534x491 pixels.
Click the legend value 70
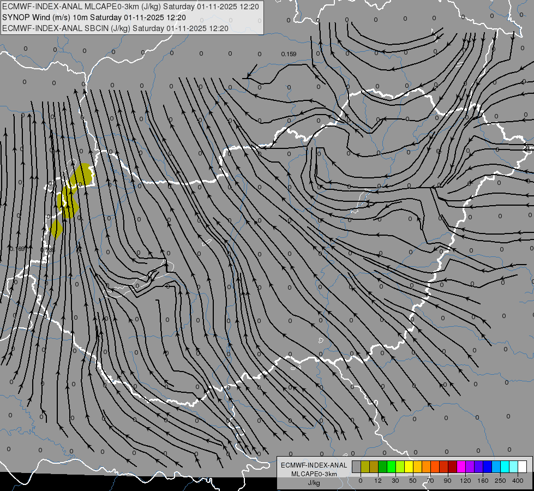coord(430,481)
